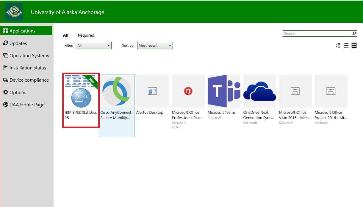Open the Sort by Most recent dropdown
Viewport: 363px width, 207px height.
pos(155,46)
